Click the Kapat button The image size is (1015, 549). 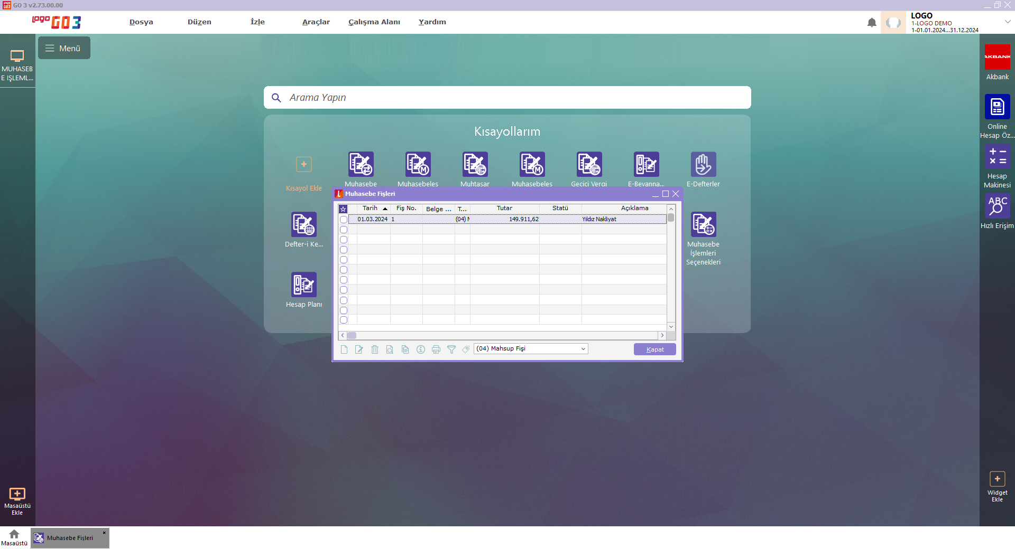[654, 349]
